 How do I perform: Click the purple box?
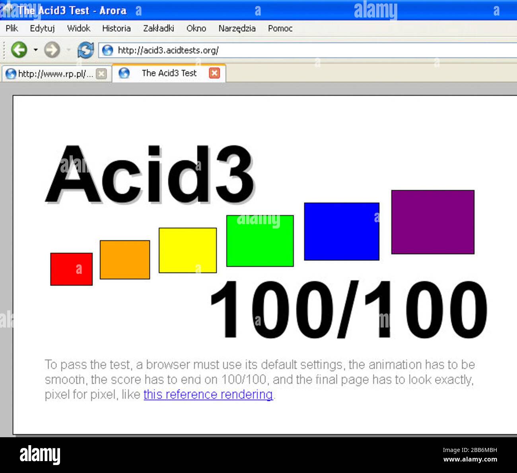click(433, 222)
